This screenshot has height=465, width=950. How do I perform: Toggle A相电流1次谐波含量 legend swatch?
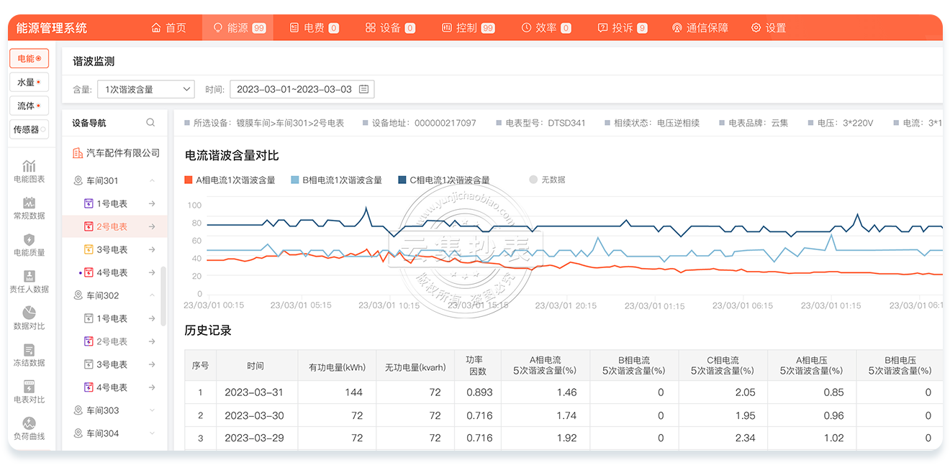189,180
